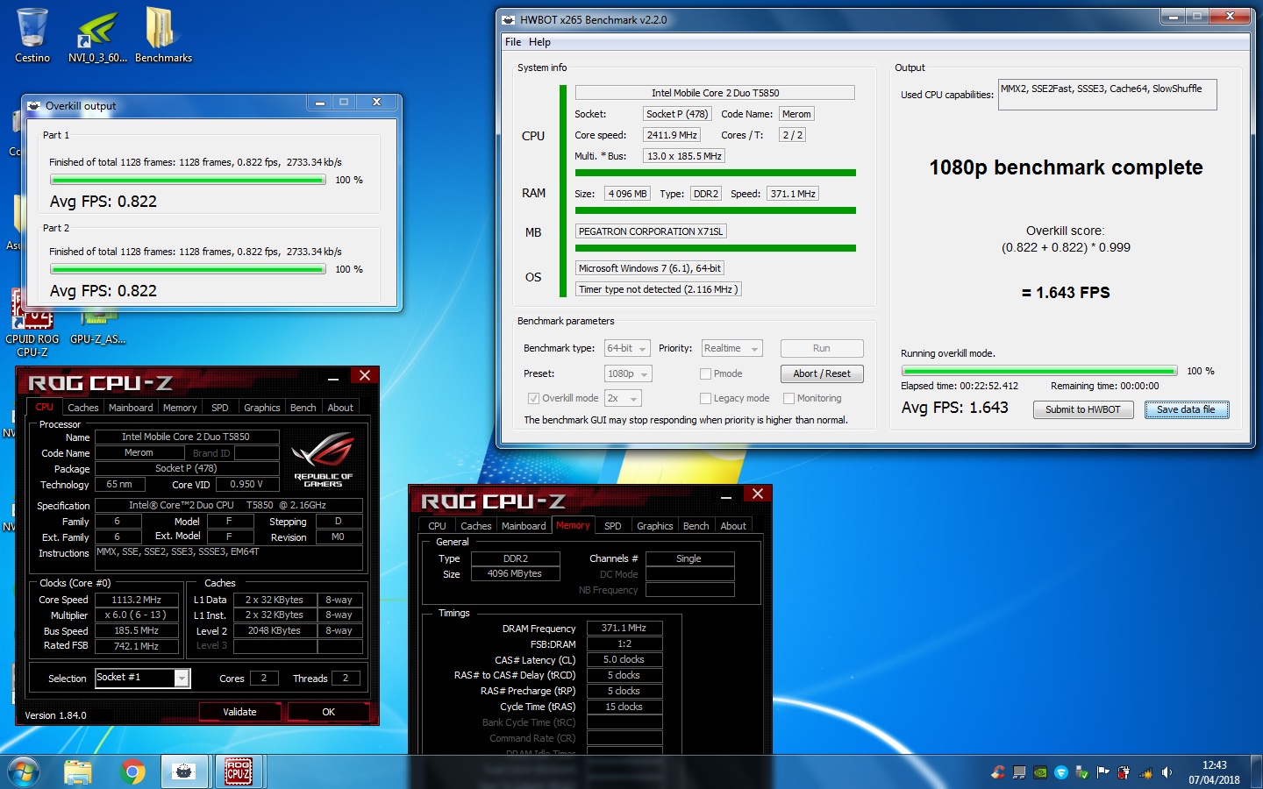The image size is (1263, 789).
Task: Open Bench tab in left CPU-Z
Action: (303, 408)
